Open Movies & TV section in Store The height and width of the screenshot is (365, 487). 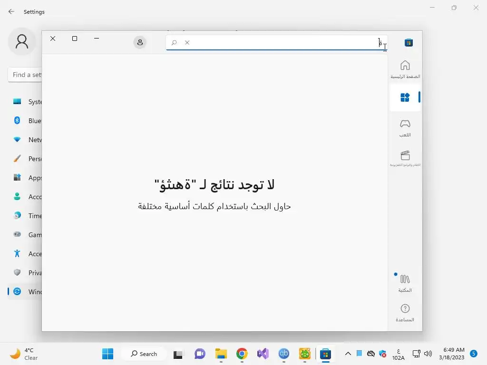pyautogui.click(x=405, y=158)
